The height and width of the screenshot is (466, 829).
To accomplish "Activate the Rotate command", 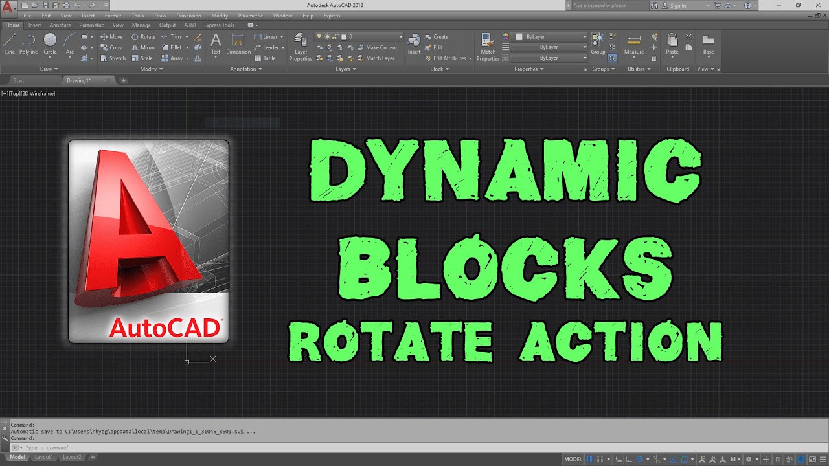I will (143, 37).
